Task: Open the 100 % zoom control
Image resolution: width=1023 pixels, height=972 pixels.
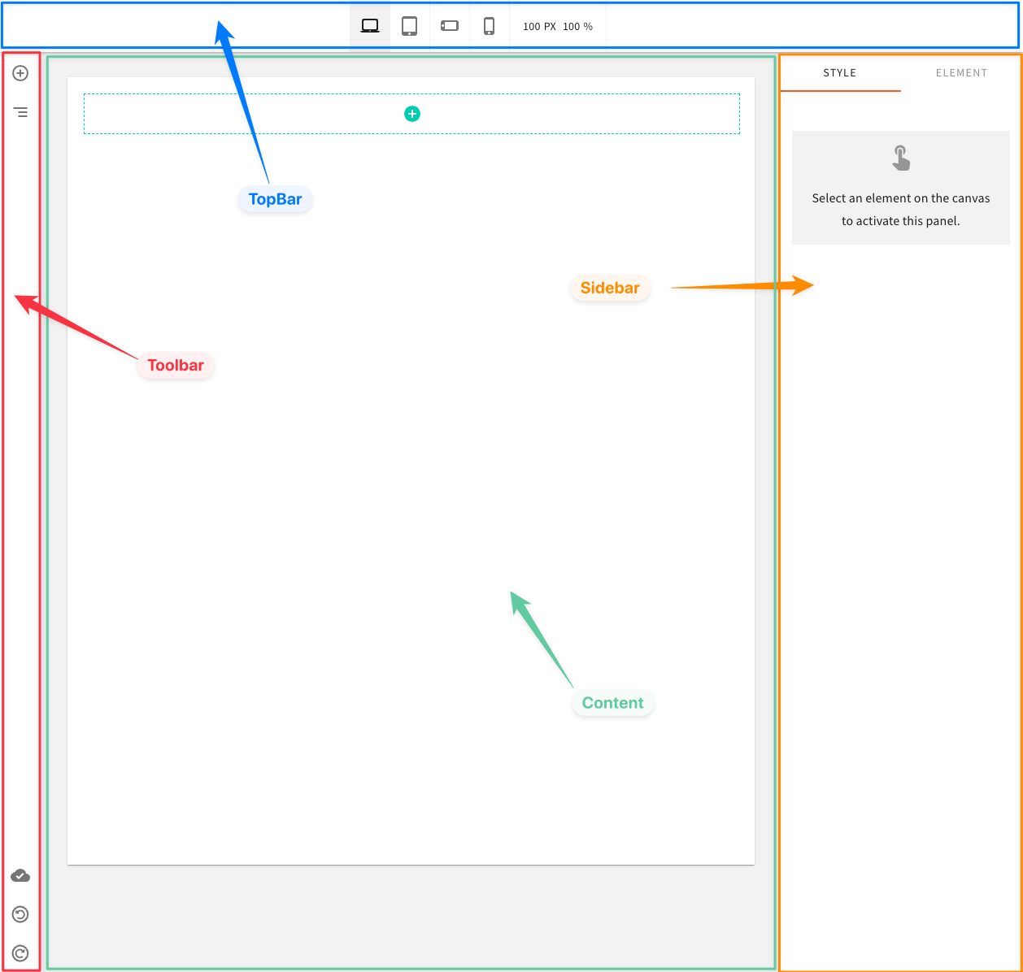Action: pos(579,25)
